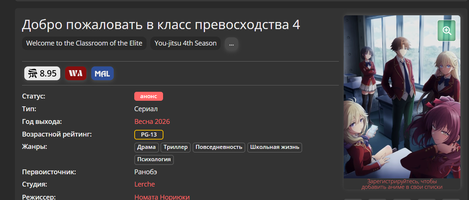Open director 'Номата Нориюки' link
Screen dimensions: 469x200
(162, 197)
